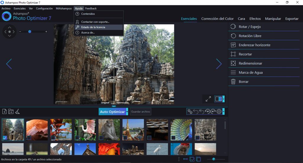Toggle the split before/after view icon
Screen dimensions: 303x163
pos(218,99)
